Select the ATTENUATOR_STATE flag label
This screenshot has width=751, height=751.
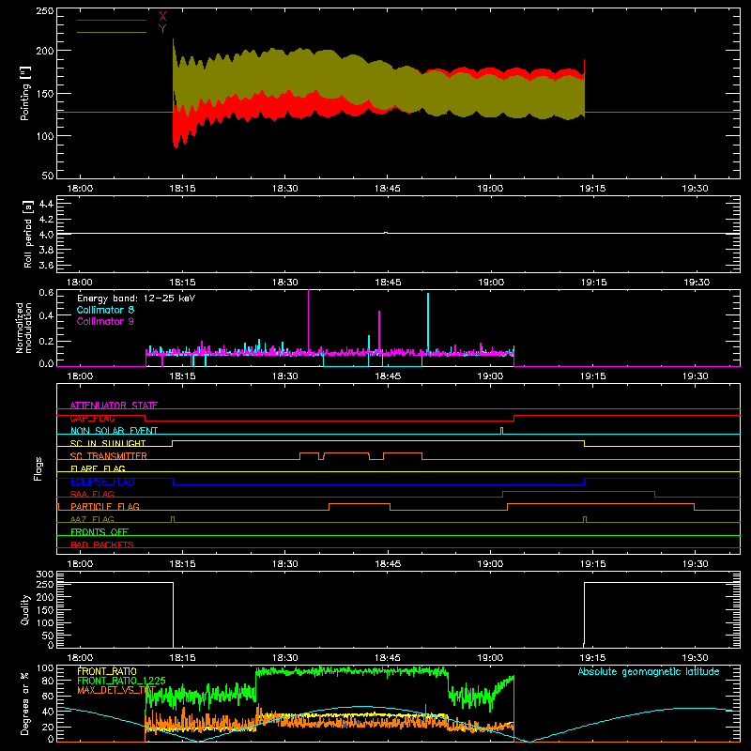(114, 406)
